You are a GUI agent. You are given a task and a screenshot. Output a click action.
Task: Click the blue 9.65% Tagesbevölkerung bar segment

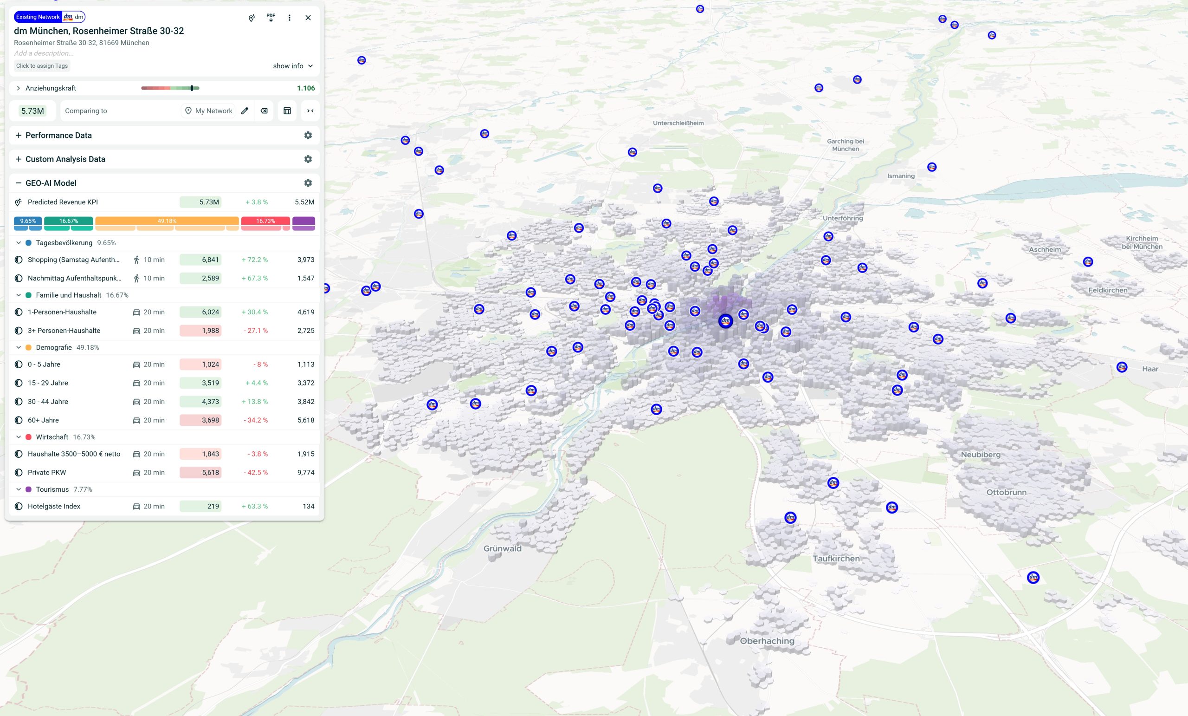[x=28, y=221]
